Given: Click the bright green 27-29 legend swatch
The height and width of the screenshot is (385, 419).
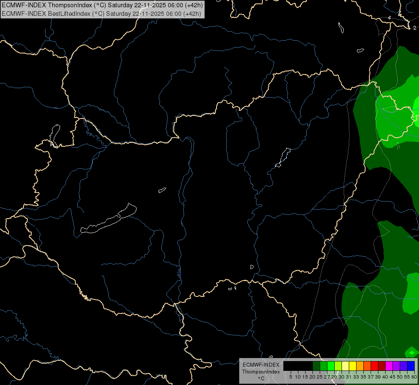Looking at the screenshot, I should click(331, 366).
